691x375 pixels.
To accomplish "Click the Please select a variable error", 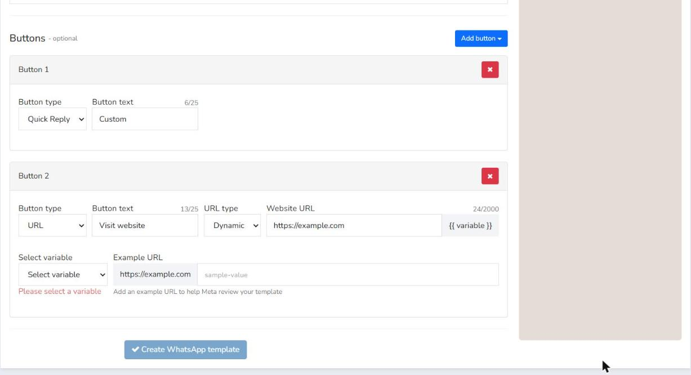I will point(60,292).
